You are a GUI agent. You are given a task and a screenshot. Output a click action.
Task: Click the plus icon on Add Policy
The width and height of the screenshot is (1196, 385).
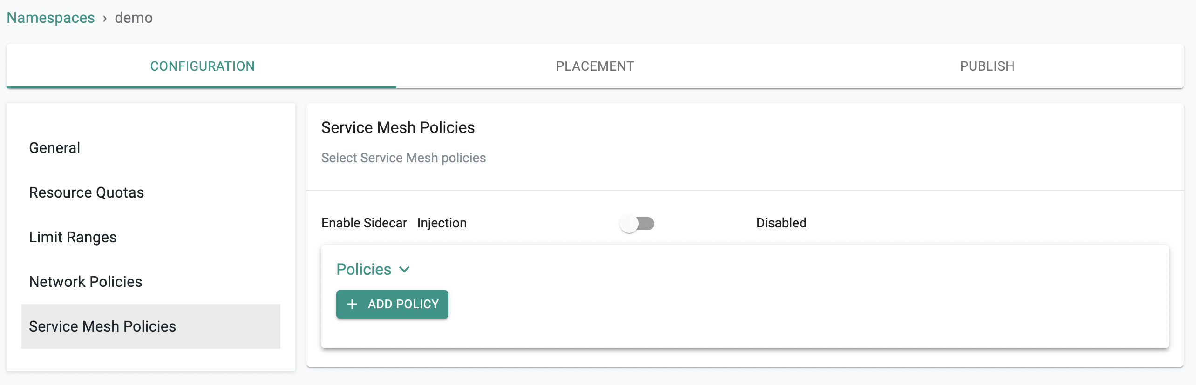coord(352,304)
